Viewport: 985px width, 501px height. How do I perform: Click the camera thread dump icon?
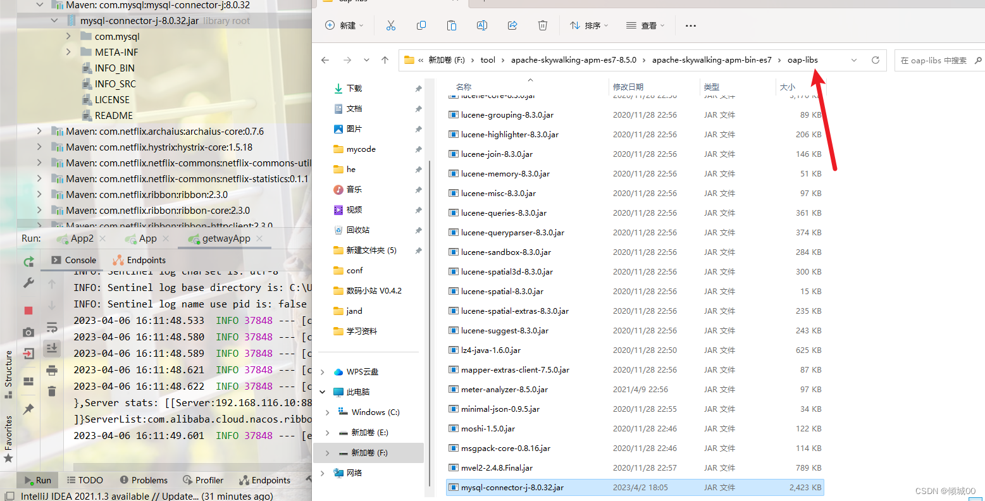coord(28,332)
